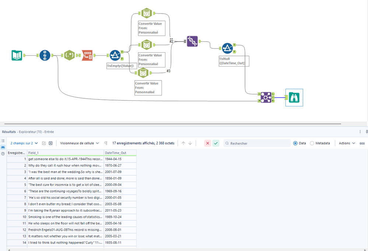
Task: Click cell 1944-04-15
Action: pos(120,159)
